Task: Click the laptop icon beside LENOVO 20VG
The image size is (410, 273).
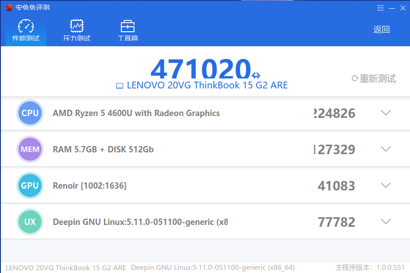Action: click(120, 86)
